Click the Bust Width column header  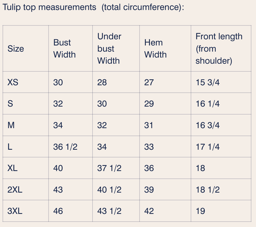[x=65, y=49]
